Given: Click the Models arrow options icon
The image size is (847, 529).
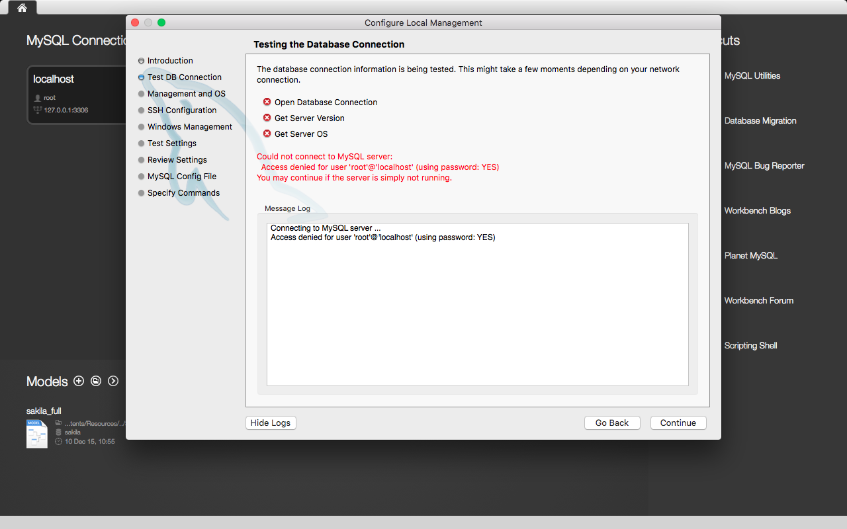Looking at the screenshot, I should 113,381.
